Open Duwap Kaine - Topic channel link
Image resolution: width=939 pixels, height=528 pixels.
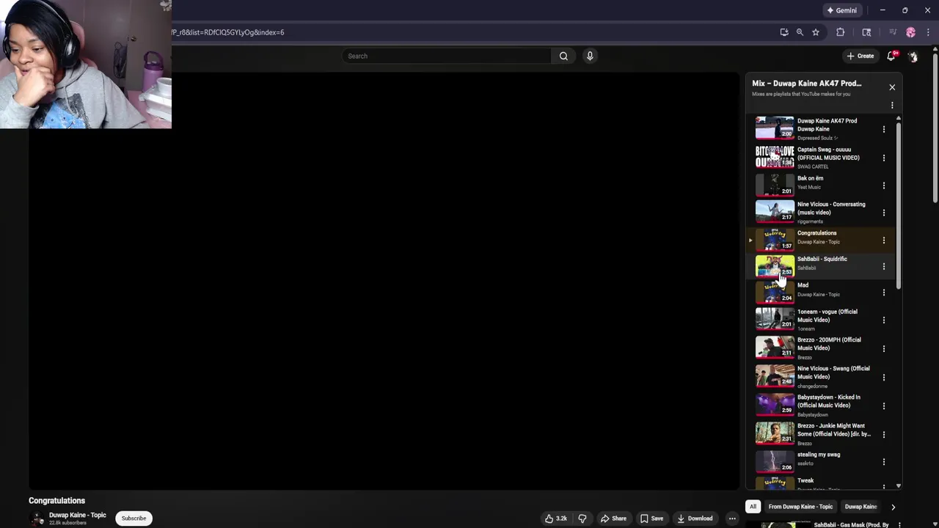tap(77, 516)
